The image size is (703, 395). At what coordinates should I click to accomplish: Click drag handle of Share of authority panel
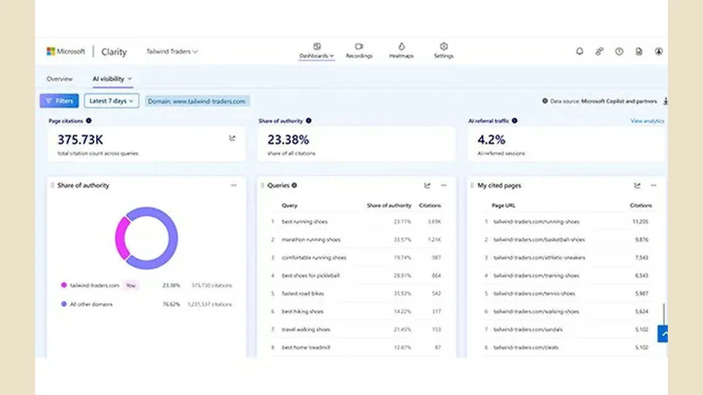pos(52,185)
